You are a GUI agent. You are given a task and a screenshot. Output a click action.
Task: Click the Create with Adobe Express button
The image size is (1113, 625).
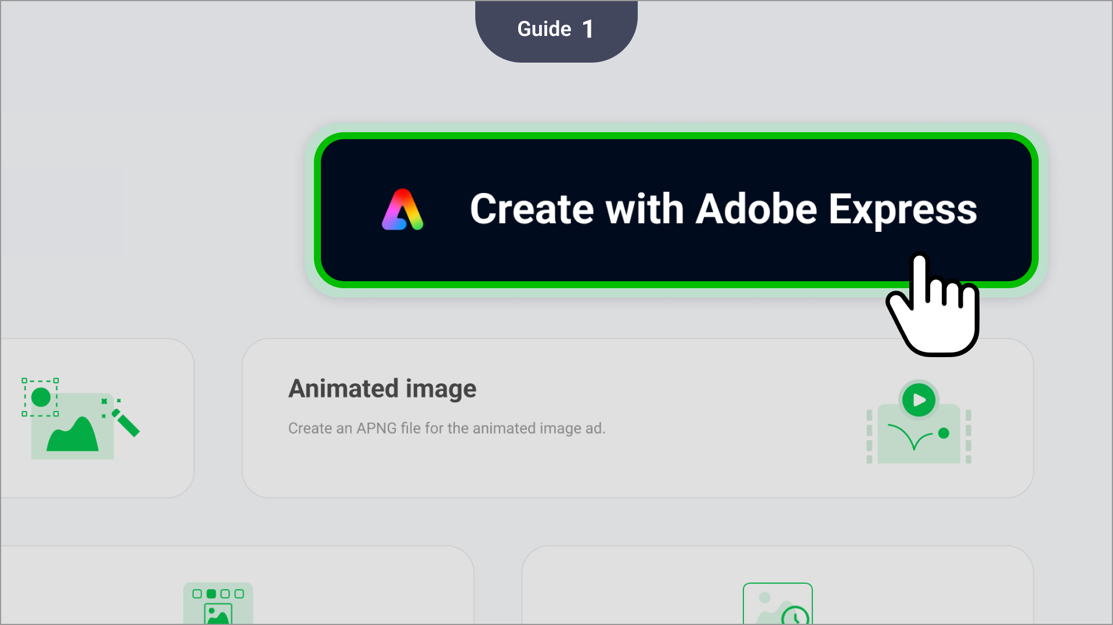676,210
